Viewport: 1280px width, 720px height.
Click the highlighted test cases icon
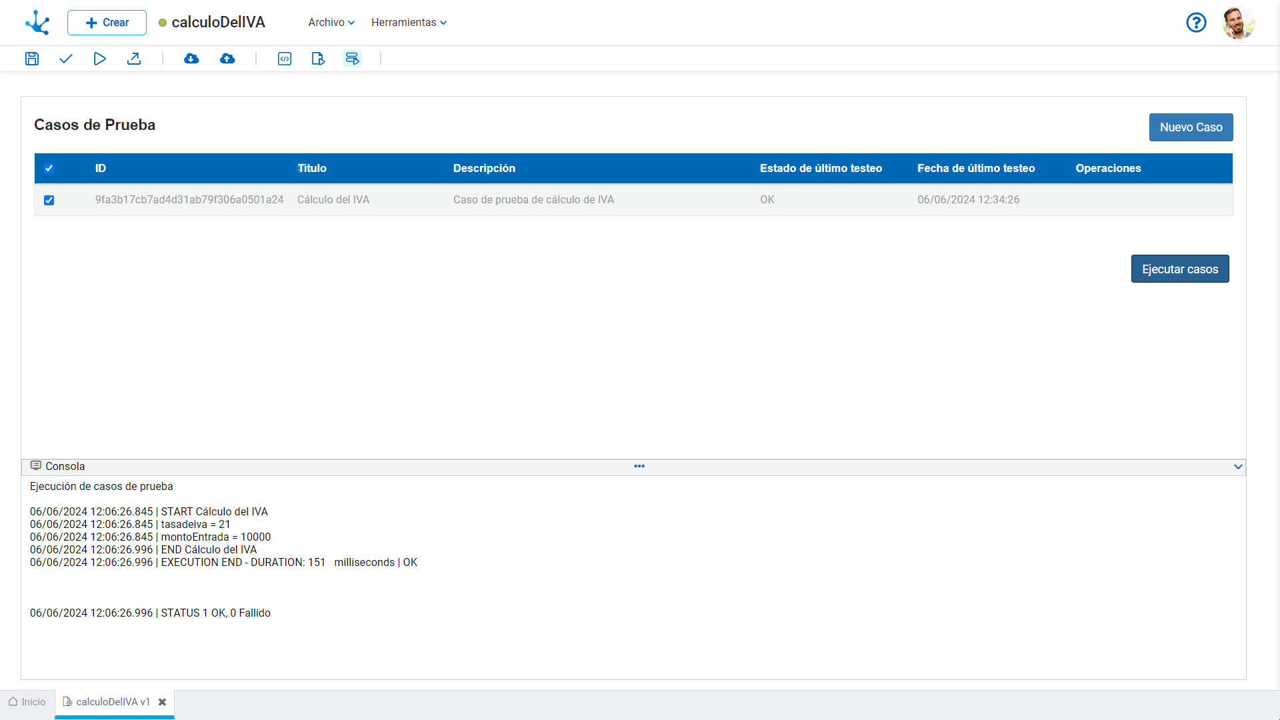click(353, 59)
